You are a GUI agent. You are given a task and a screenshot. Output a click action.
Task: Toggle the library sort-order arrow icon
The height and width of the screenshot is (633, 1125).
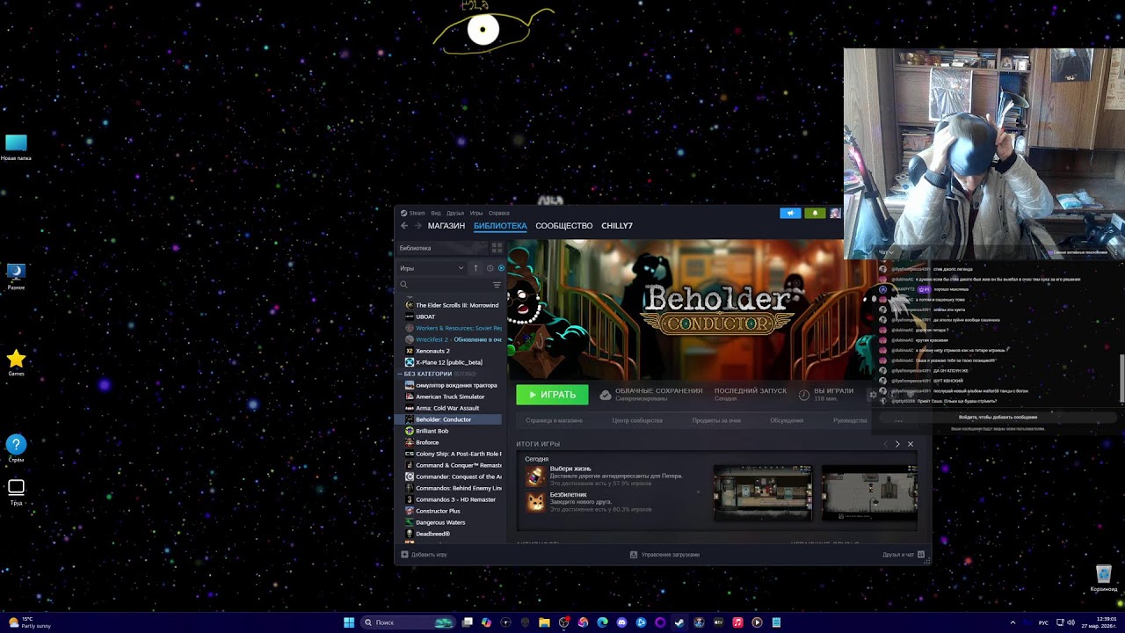[475, 268]
